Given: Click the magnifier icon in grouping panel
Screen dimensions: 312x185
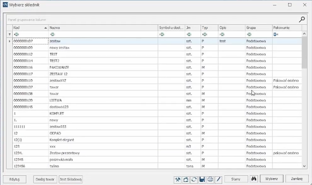Looking at the screenshot, I should tap(302, 19).
